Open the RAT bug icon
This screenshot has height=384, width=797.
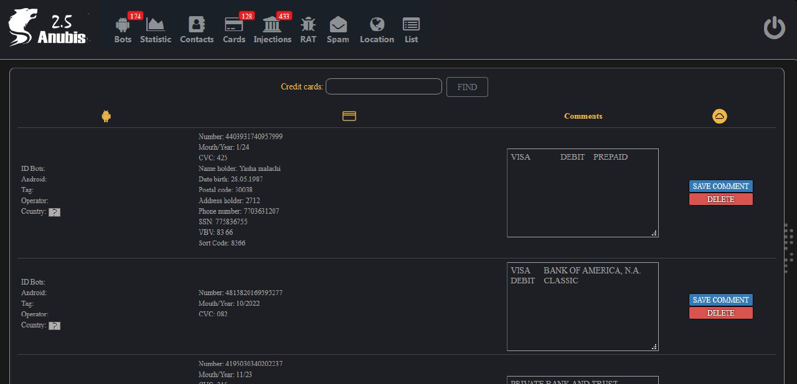[x=308, y=25]
